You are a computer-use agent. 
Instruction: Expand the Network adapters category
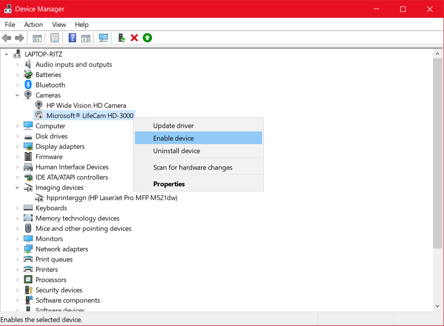17,249
